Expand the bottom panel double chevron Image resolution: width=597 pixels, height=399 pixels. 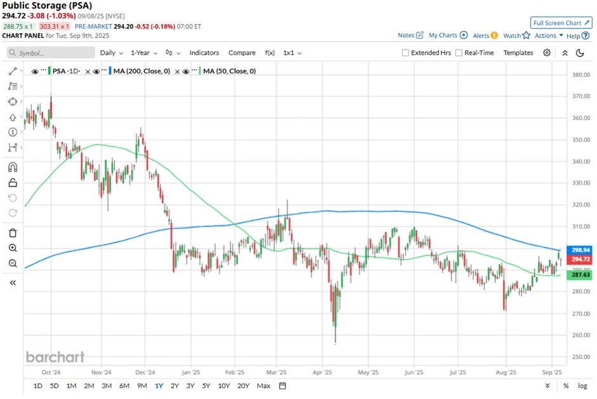[547, 385]
